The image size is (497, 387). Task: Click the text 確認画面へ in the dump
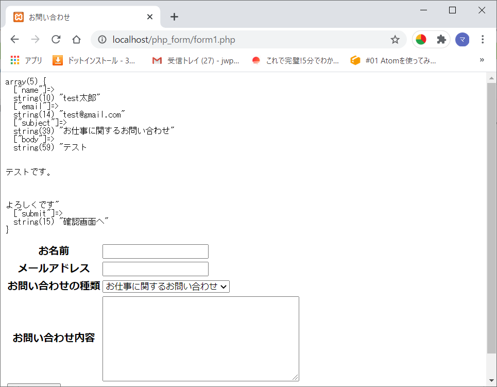click(83, 222)
